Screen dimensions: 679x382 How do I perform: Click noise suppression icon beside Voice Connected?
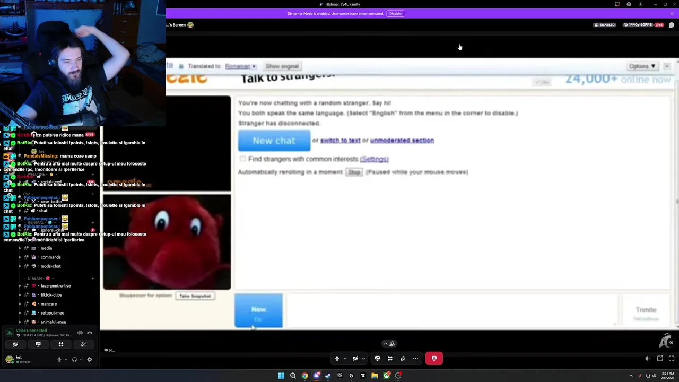[x=80, y=333]
